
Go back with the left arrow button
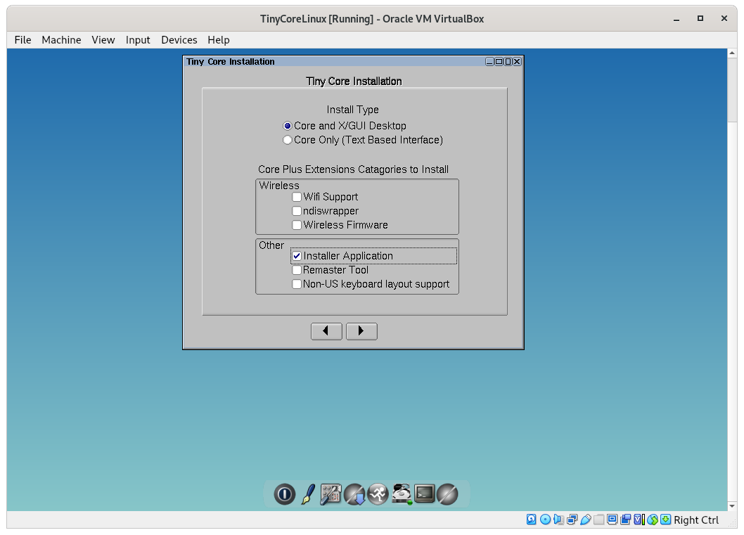point(326,331)
